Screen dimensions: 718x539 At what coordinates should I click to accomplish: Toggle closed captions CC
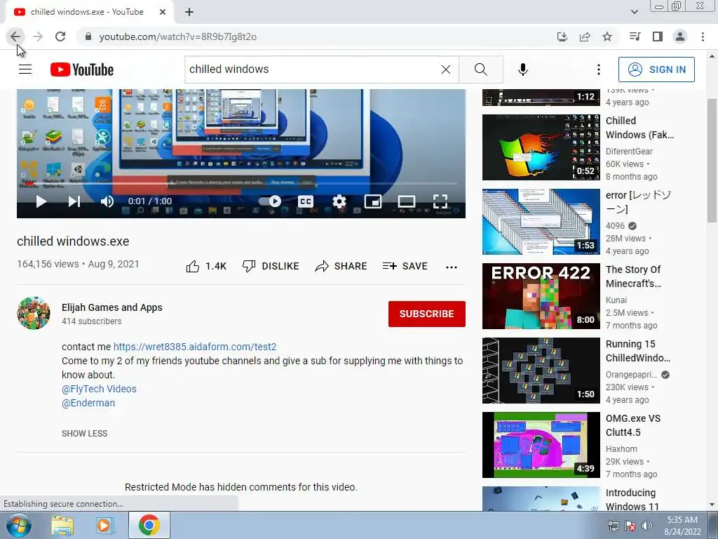point(306,201)
